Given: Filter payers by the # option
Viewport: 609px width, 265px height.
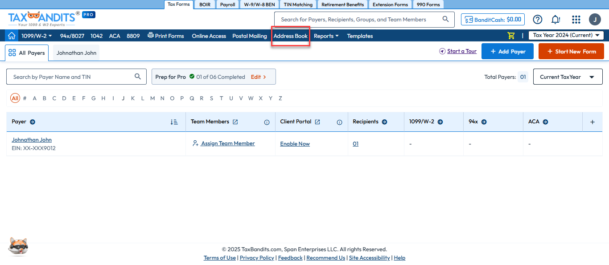Looking at the screenshot, I should click(25, 98).
